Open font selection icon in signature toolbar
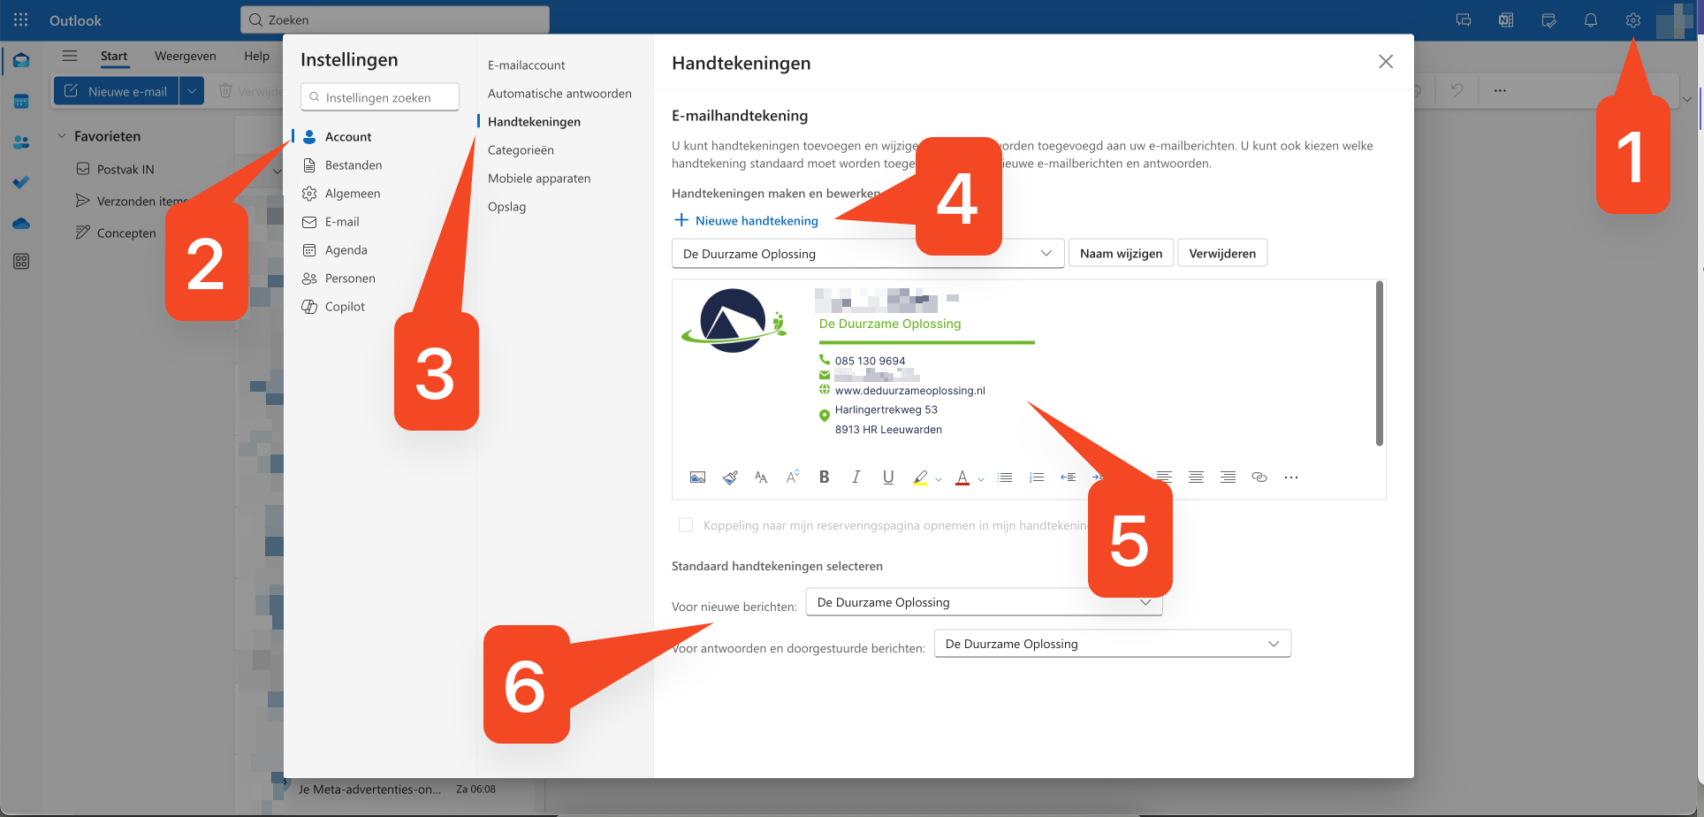The height and width of the screenshot is (817, 1704). tap(761, 477)
